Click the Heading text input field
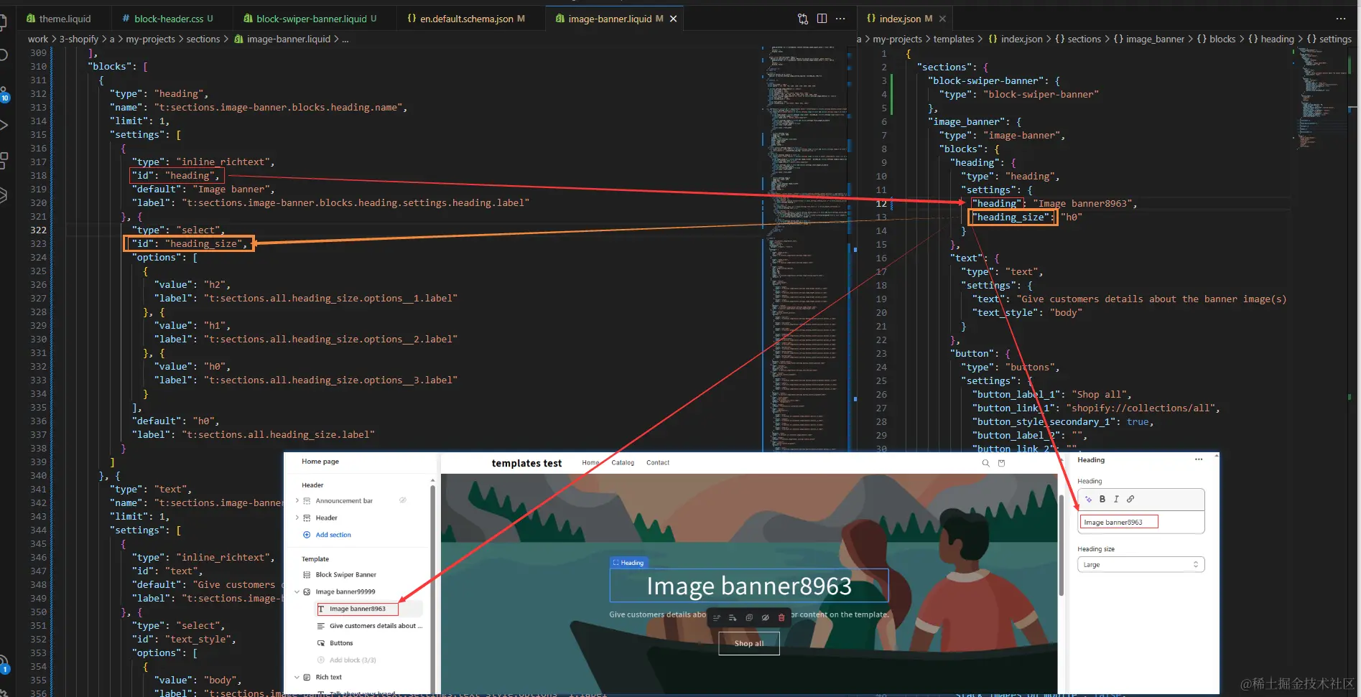Viewport: 1361px width, 697px height. pos(1141,522)
